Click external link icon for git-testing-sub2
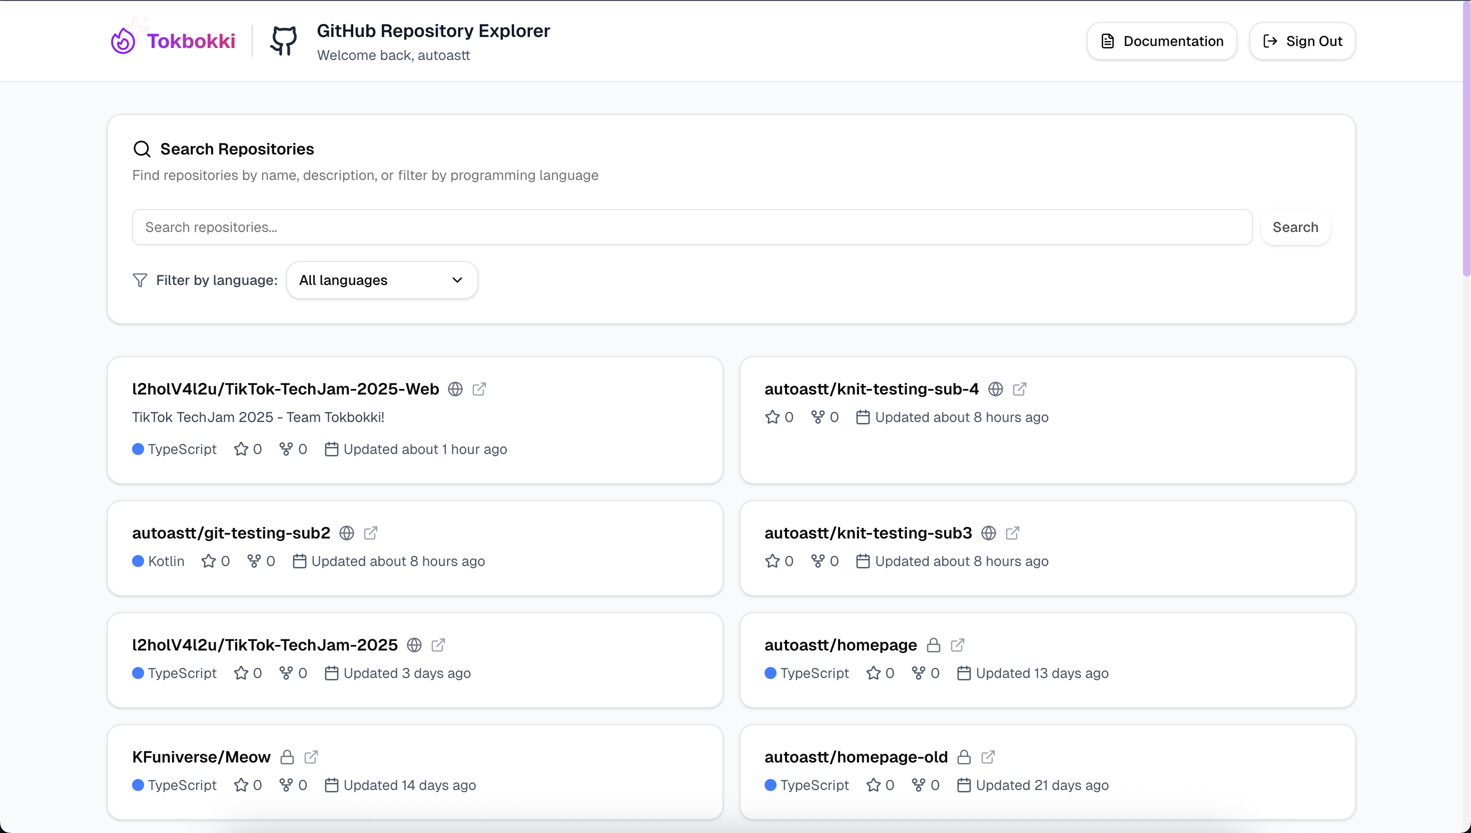This screenshot has height=833, width=1471. [370, 533]
